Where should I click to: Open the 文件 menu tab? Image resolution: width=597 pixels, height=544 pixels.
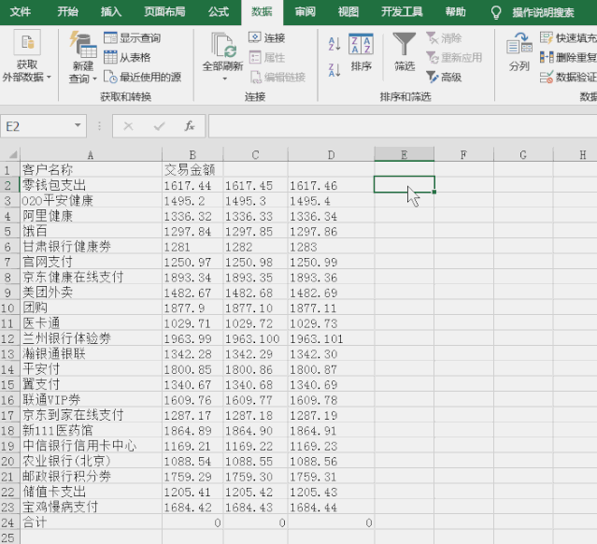coord(21,12)
